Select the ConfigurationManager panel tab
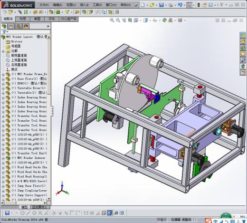 tap(19, 26)
